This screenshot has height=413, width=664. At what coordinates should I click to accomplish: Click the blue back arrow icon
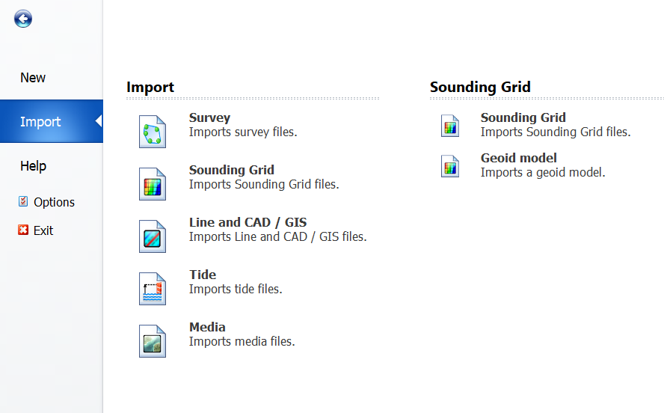pyautogui.click(x=23, y=19)
